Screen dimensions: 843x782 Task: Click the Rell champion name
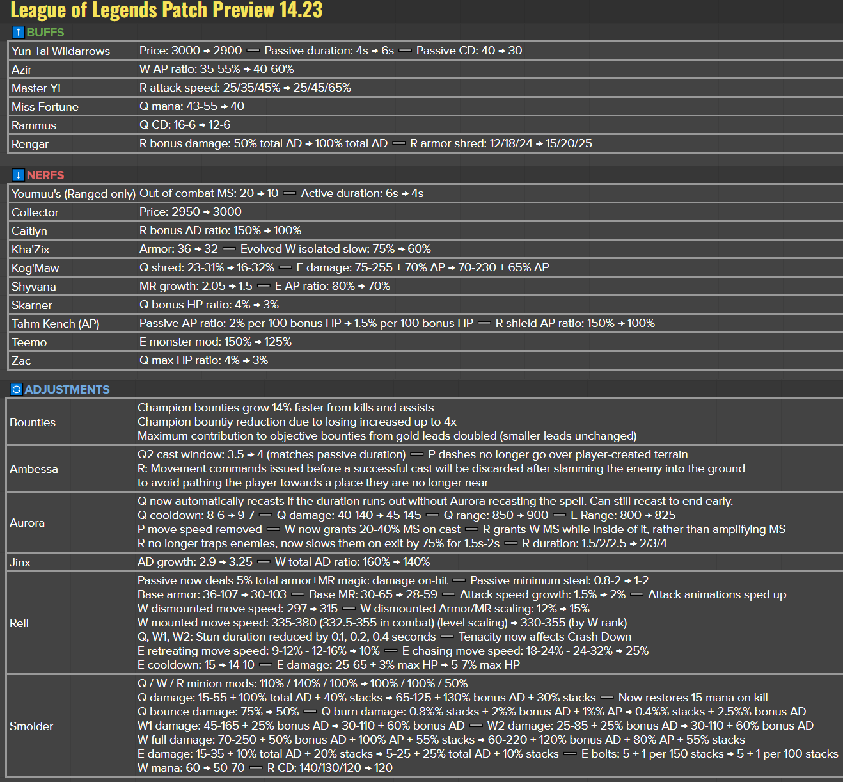point(19,623)
